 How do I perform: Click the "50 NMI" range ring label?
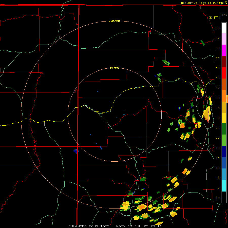pyautogui.click(x=115, y=68)
